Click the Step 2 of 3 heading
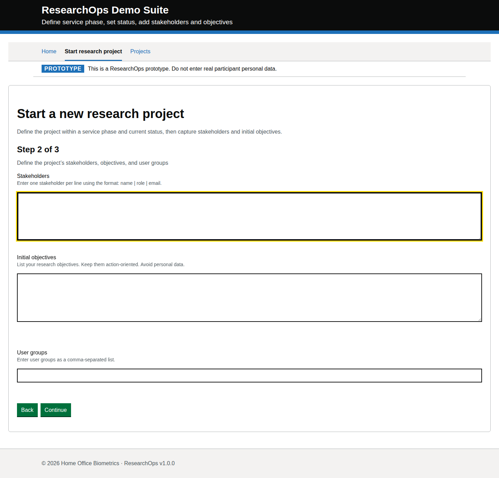The width and height of the screenshot is (499, 478). [38, 150]
